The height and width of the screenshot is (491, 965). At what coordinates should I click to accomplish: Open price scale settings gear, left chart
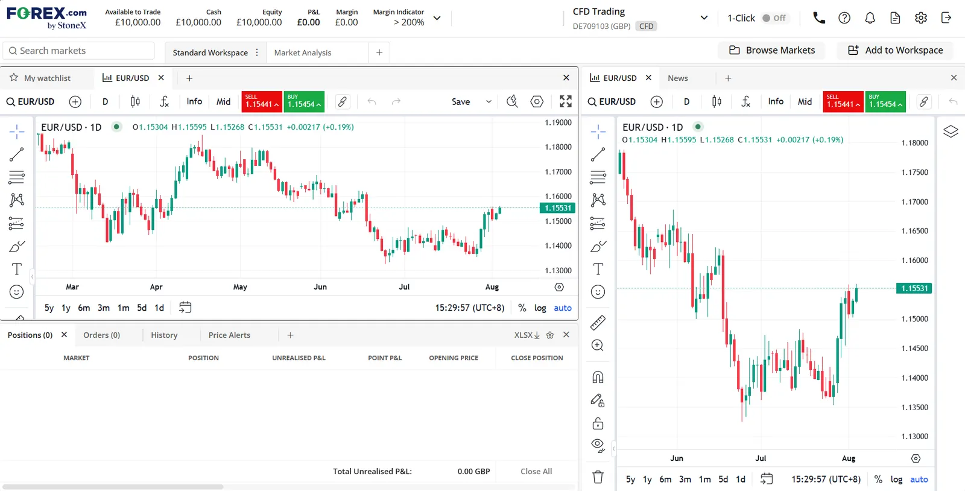[559, 287]
